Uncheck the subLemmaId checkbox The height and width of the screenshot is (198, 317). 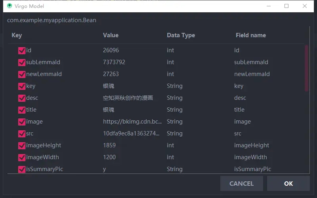click(x=22, y=63)
